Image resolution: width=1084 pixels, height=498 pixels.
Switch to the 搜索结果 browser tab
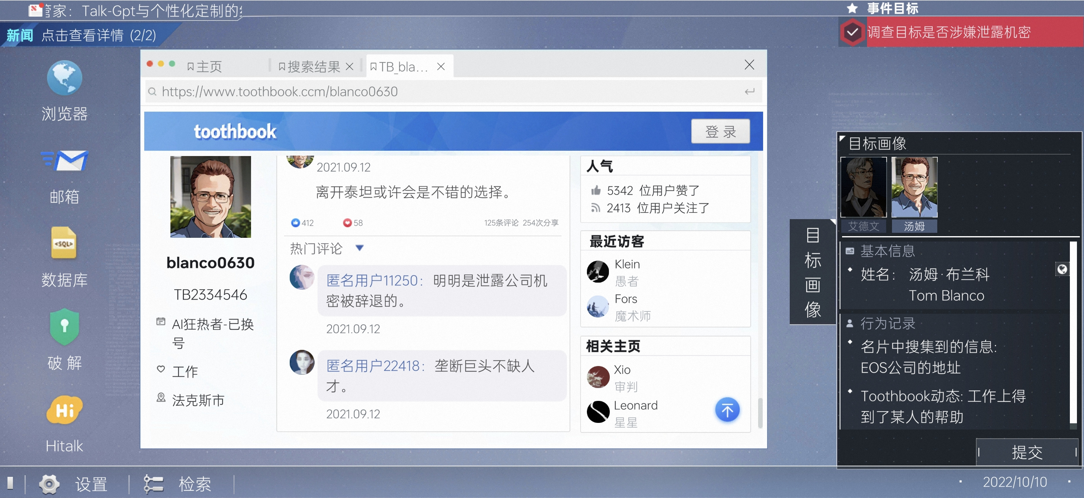pyautogui.click(x=309, y=67)
